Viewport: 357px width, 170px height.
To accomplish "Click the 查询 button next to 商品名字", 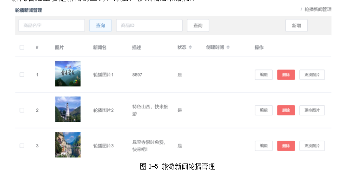I will [x=100, y=25].
